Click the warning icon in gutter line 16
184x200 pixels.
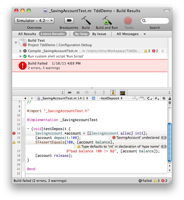coord(14,143)
